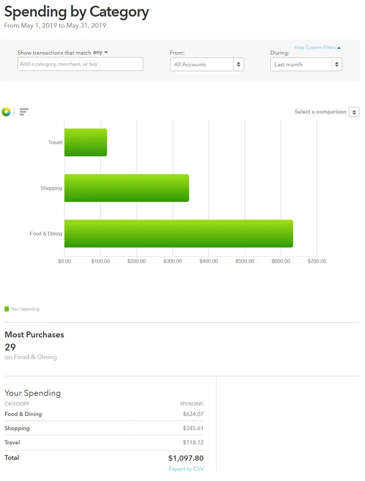Click the green Your Spending legend square

point(7,309)
